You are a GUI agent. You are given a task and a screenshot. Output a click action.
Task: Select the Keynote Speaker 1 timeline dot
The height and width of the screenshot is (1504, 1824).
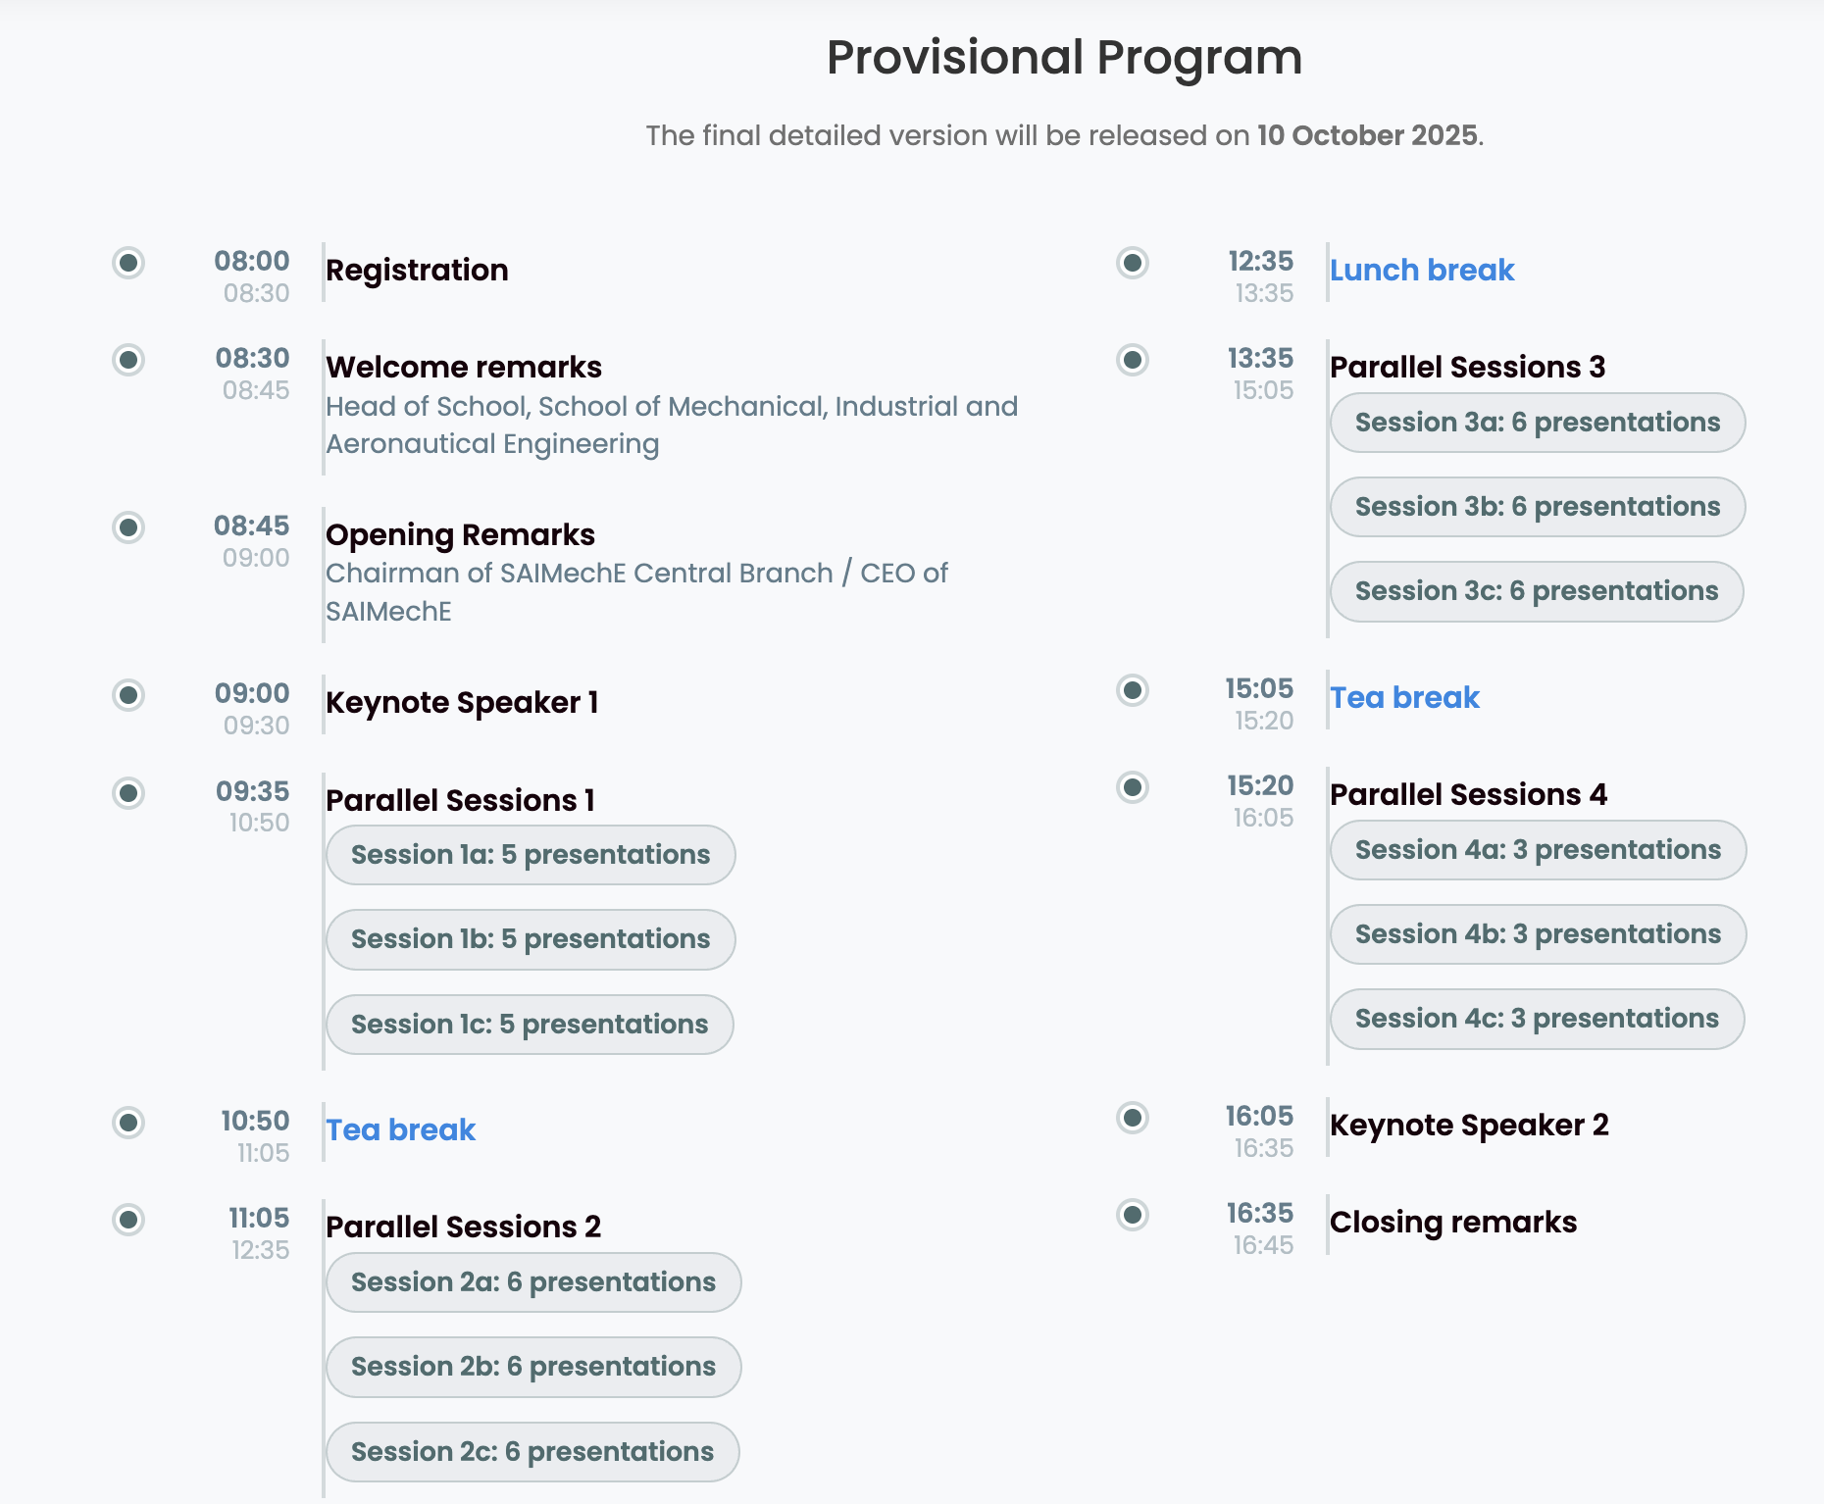click(x=128, y=695)
